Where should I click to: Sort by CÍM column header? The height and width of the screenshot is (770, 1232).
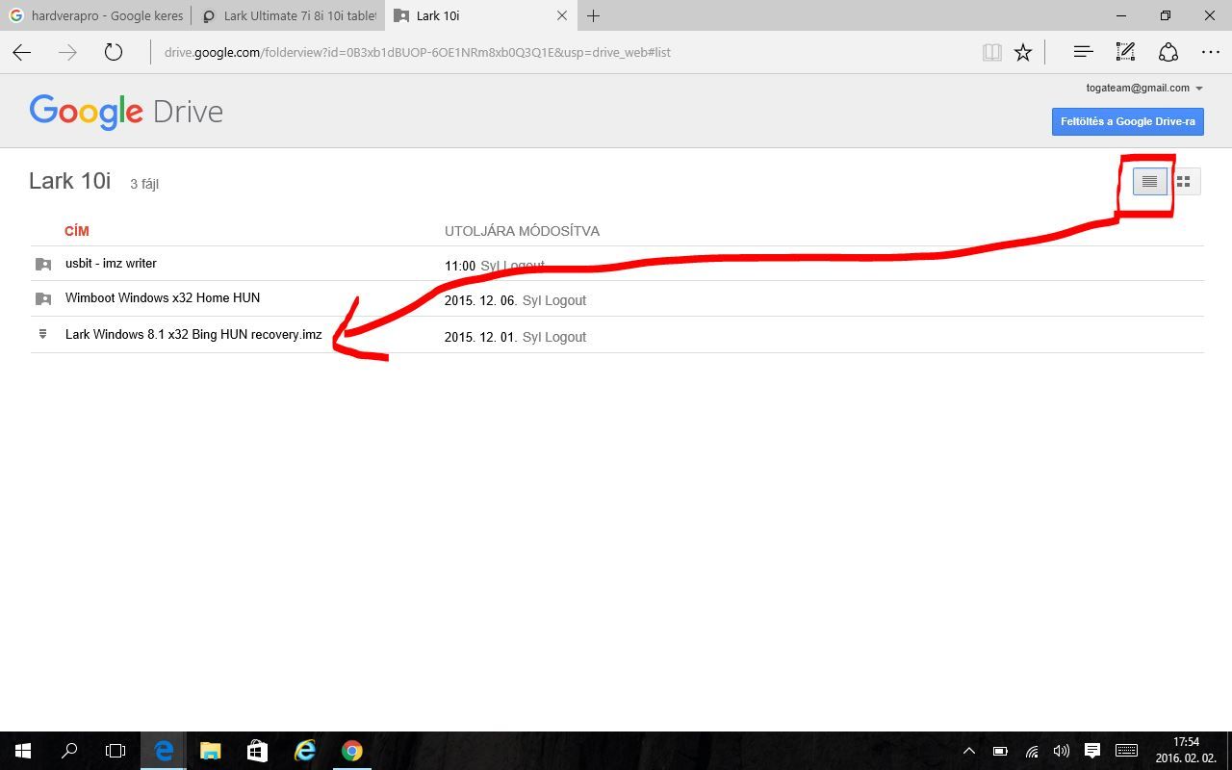pos(77,231)
